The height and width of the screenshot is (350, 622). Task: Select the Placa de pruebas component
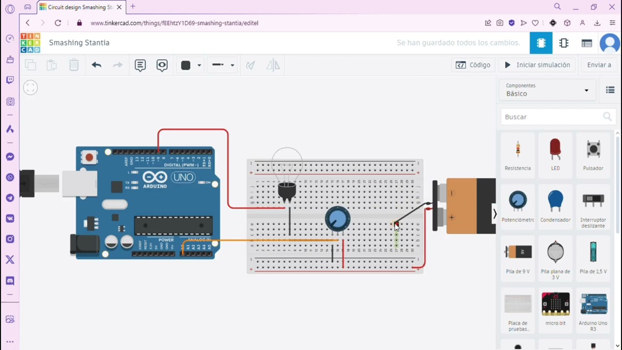[x=518, y=311]
